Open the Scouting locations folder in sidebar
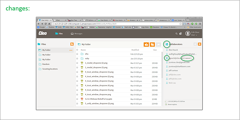The width and height of the screenshot is (240, 120). click(x=50, y=69)
